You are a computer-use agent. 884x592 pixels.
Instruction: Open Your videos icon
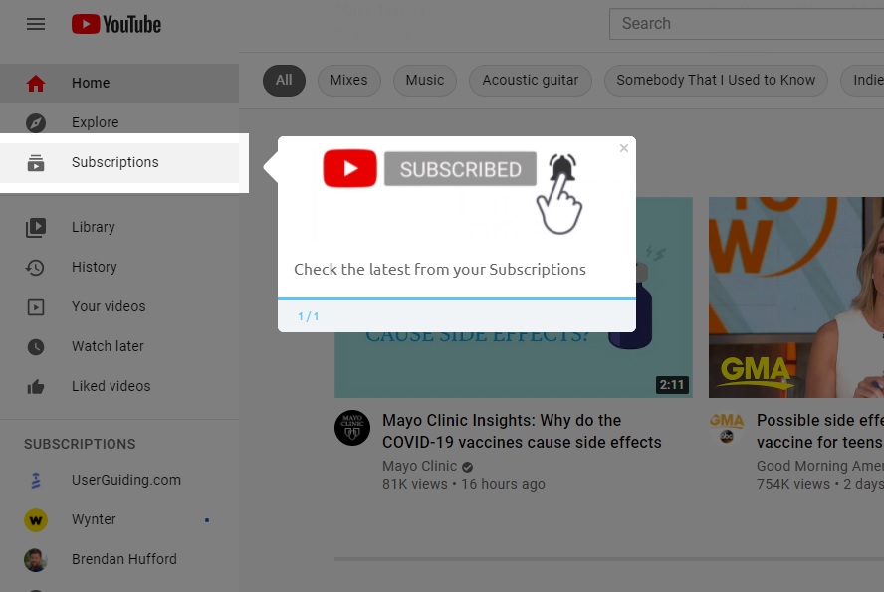[x=36, y=306]
